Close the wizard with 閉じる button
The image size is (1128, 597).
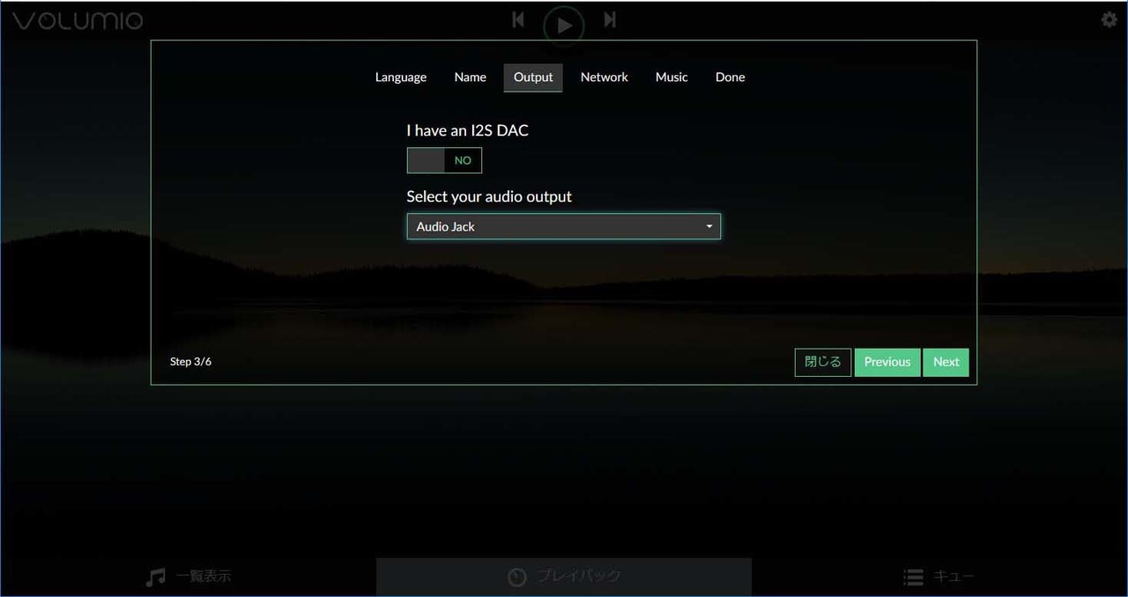822,362
